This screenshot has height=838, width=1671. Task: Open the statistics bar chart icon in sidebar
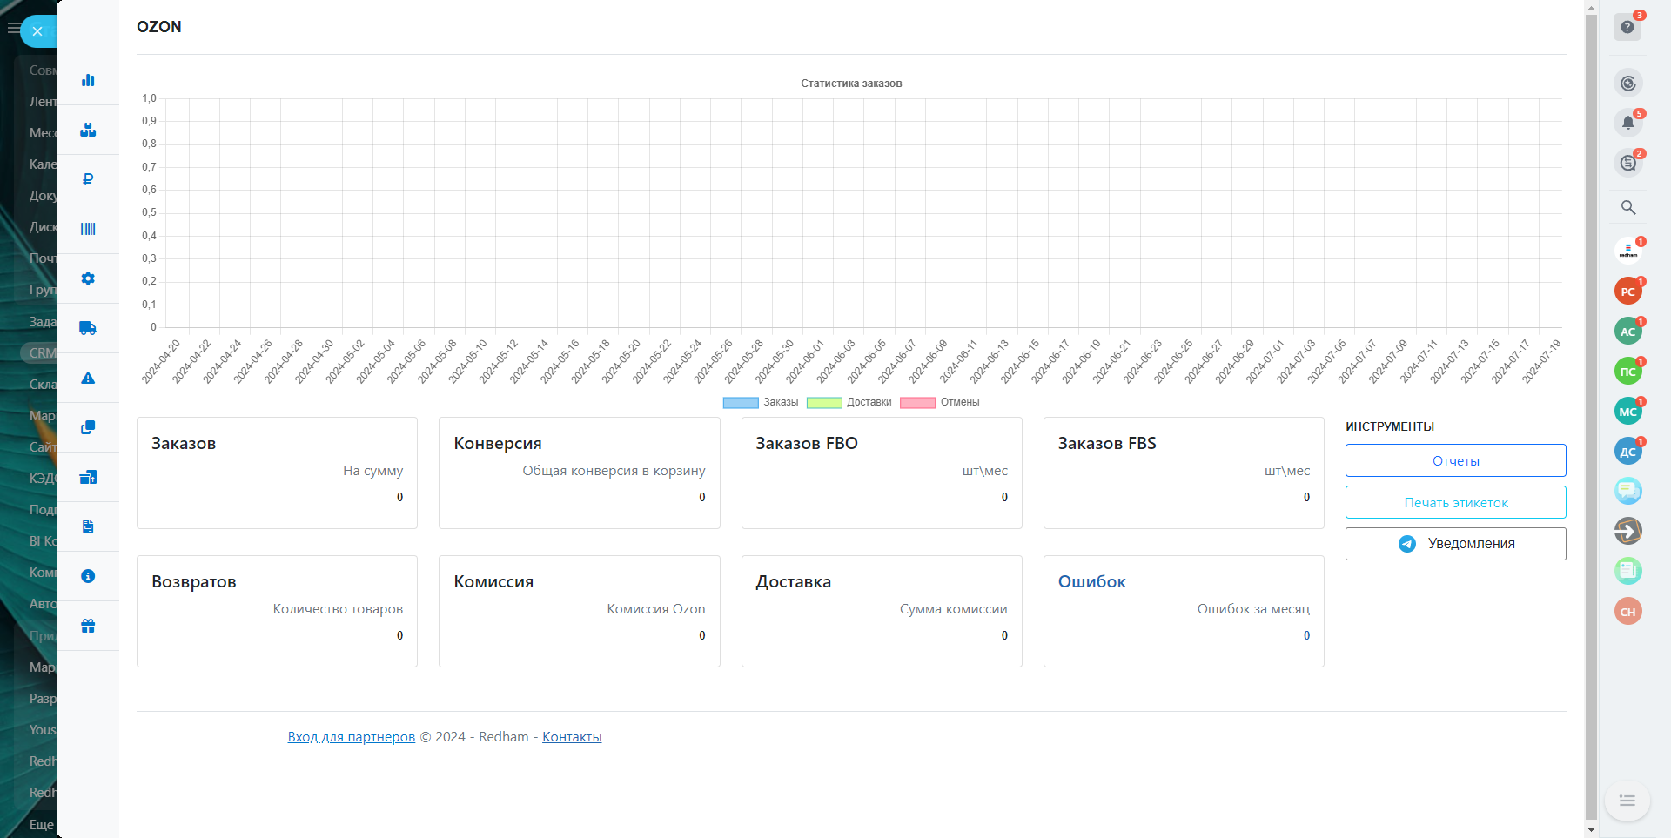[x=88, y=80]
